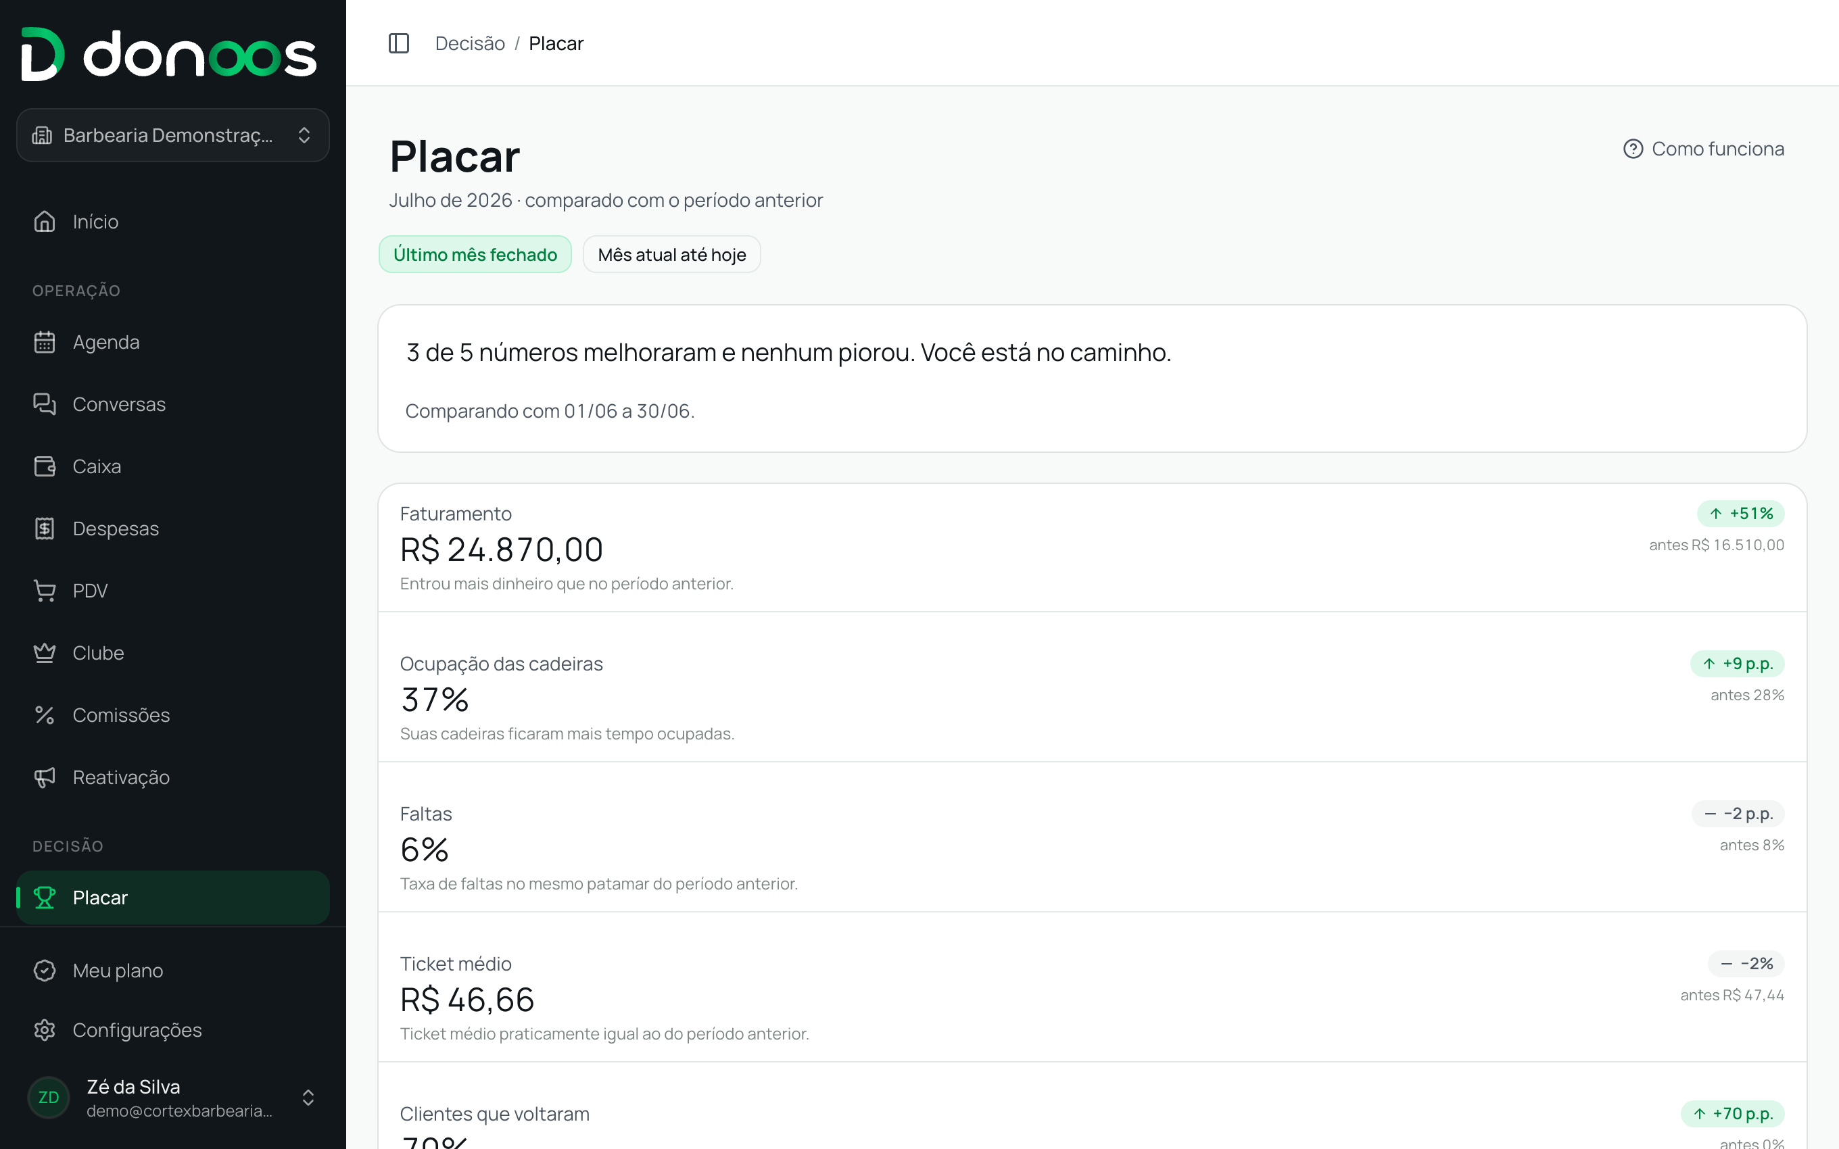
Task: Click the R$ 46,66 Ticket médio value
Action: click(467, 1000)
